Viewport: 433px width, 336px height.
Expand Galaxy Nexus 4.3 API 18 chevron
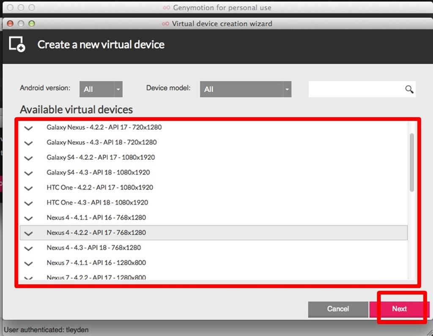[28, 143]
